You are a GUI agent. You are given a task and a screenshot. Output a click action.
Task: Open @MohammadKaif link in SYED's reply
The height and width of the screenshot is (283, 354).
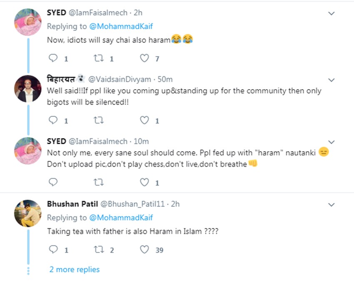point(121,26)
